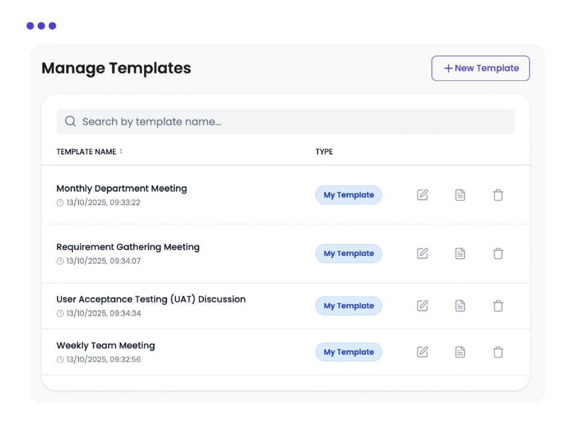Delete the Weekly Team Meeting template
This screenshot has width=575, height=431.
[498, 352]
